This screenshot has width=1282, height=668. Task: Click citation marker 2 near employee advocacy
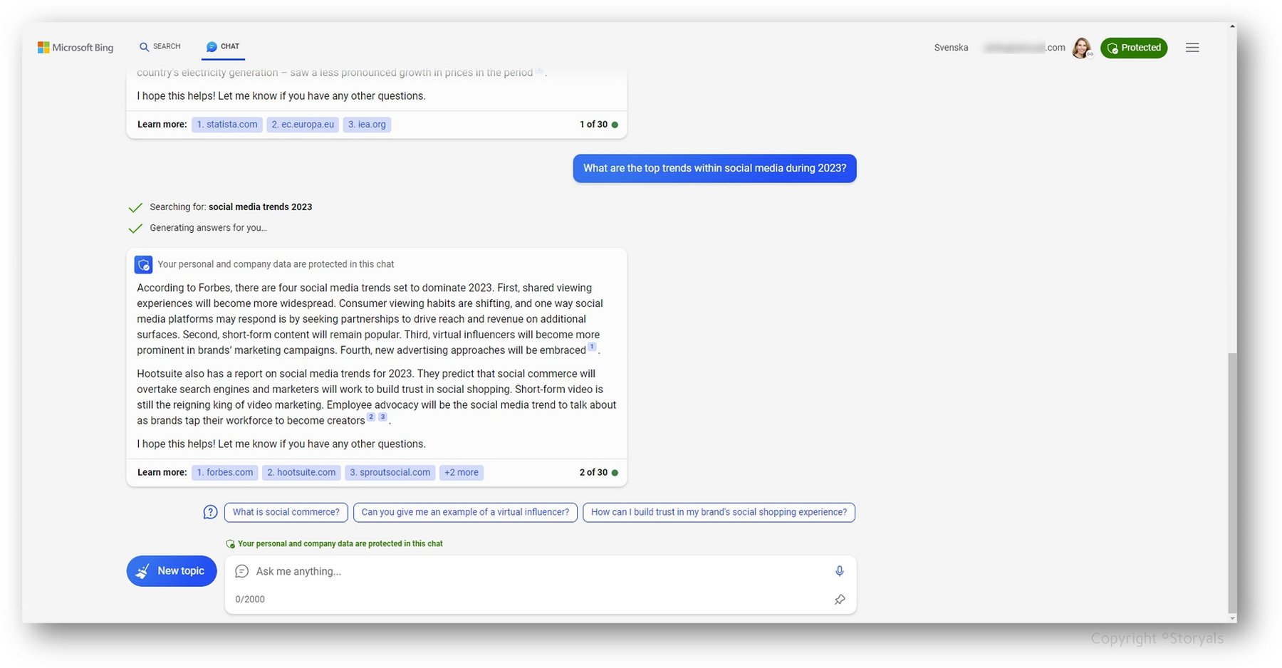371,417
